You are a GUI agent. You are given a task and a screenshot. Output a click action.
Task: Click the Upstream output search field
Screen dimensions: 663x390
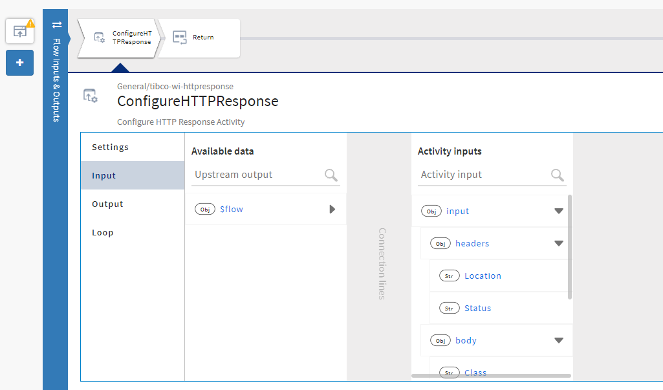click(259, 175)
